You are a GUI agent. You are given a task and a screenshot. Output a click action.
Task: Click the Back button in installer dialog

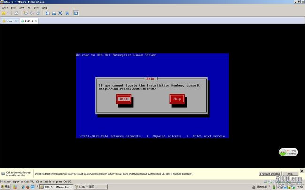coord(124,99)
